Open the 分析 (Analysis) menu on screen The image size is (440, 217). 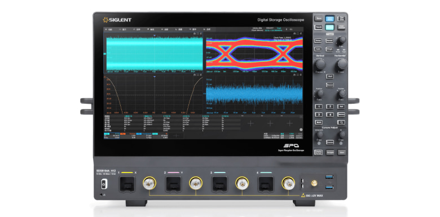coord(208,29)
